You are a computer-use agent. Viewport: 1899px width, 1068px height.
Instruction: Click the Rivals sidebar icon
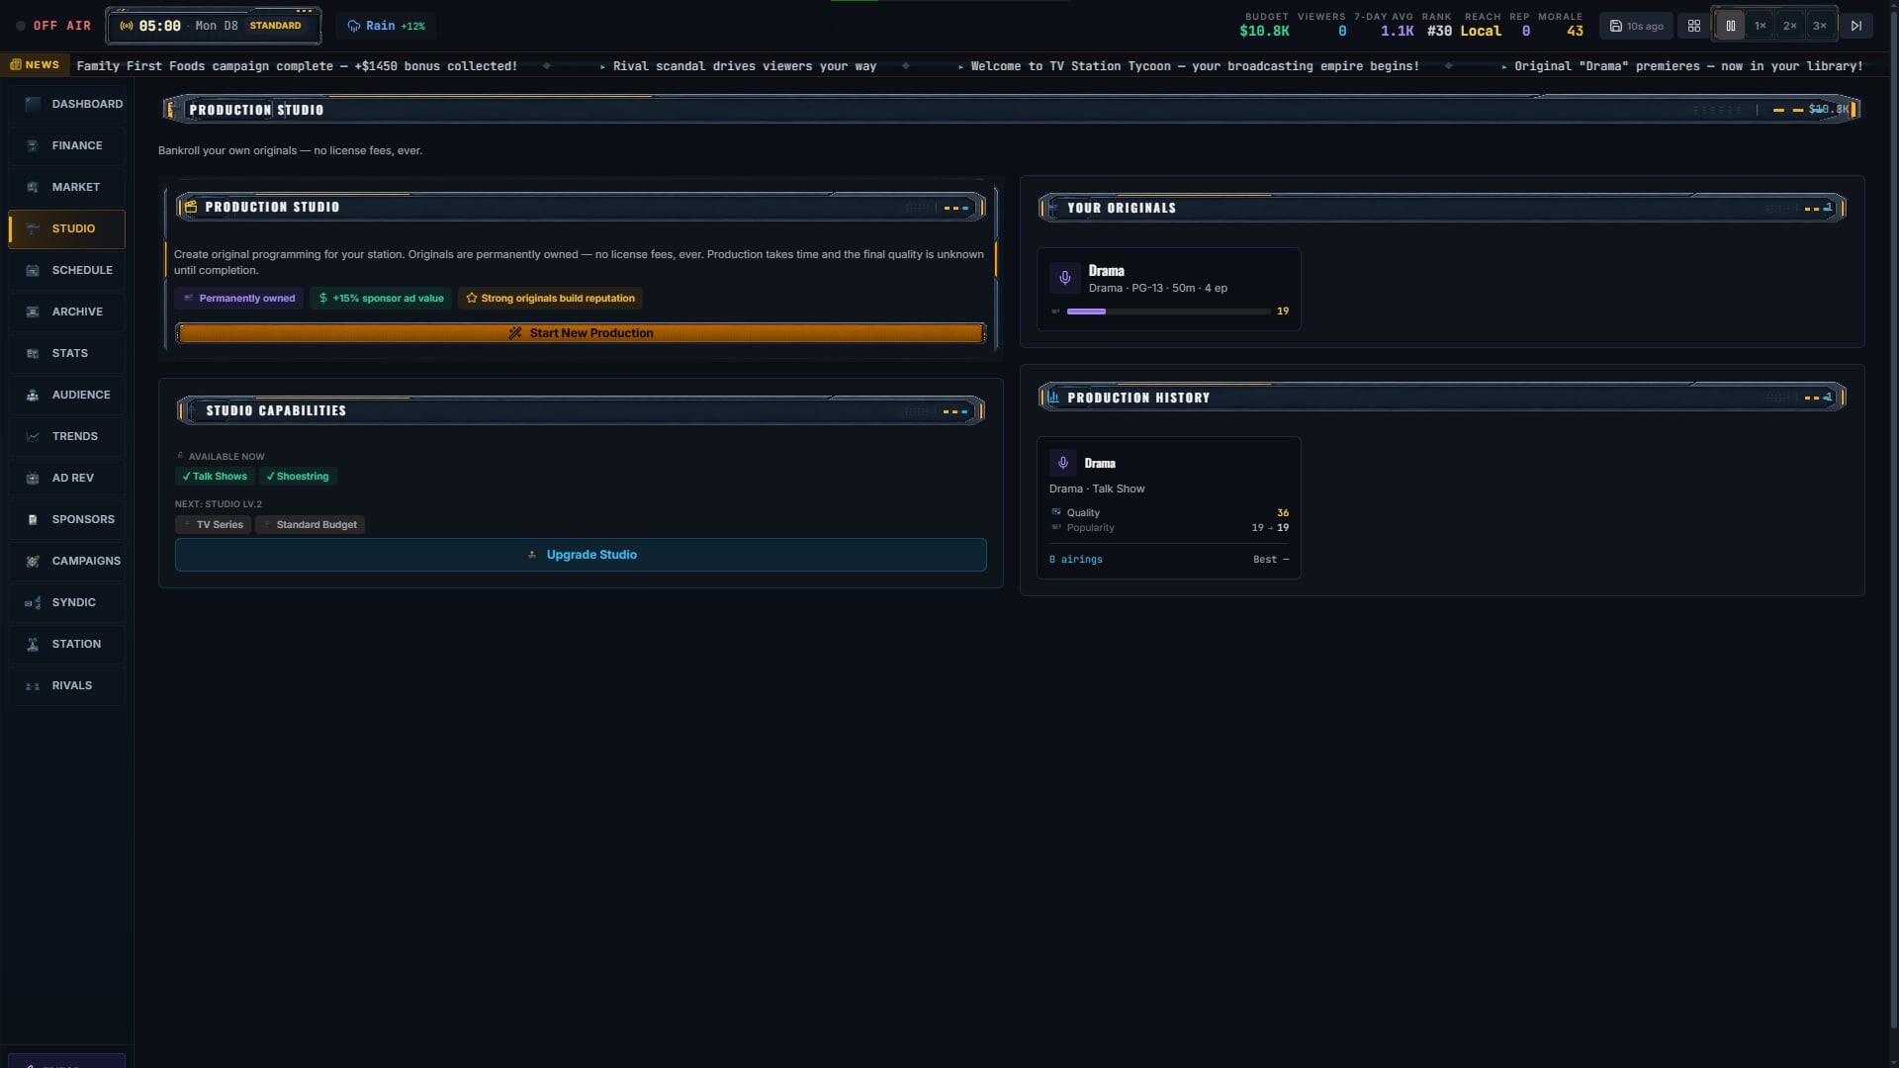coord(33,685)
